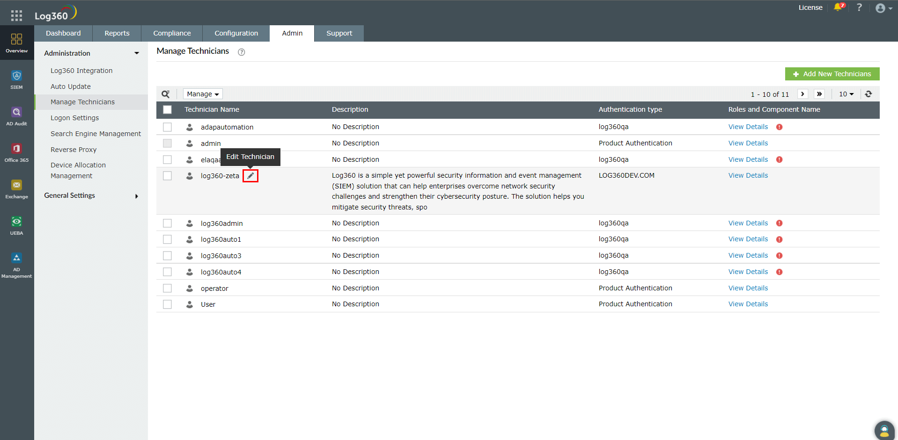
Task: Click the Description column header
Action: [350, 109]
